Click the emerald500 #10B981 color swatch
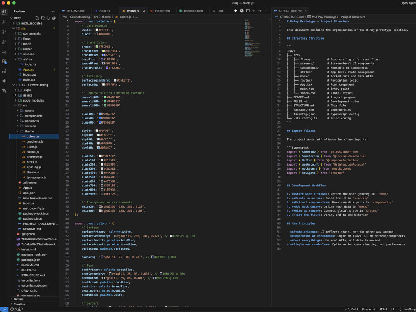The image size is (416, 312). click(105, 102)
